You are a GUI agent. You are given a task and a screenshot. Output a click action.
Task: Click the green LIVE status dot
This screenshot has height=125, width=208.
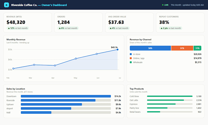(163, 5)
